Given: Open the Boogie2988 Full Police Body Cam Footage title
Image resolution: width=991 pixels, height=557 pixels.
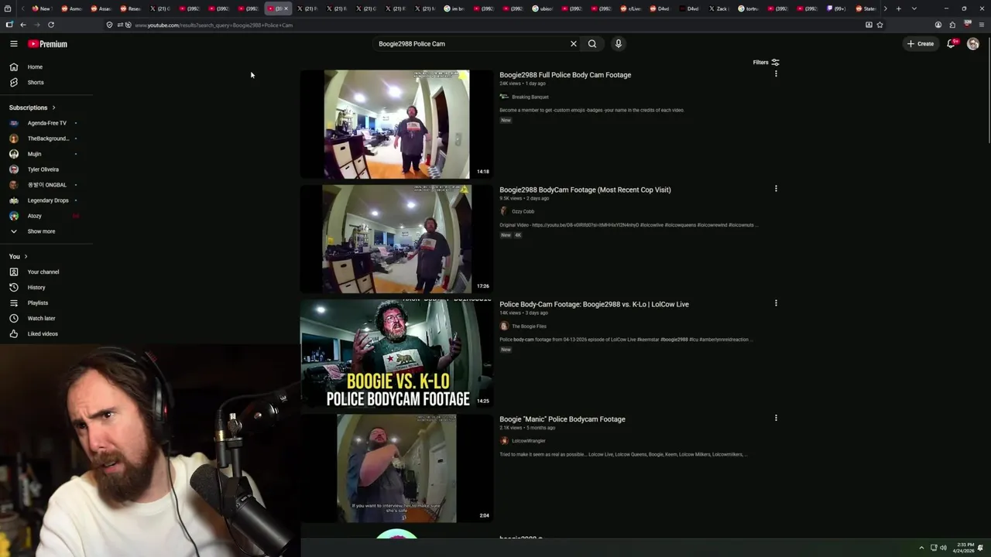Looking at the screenshot, I should coord(565,75).
